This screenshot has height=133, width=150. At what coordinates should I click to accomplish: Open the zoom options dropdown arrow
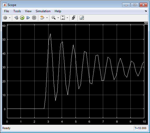[58, 18]
